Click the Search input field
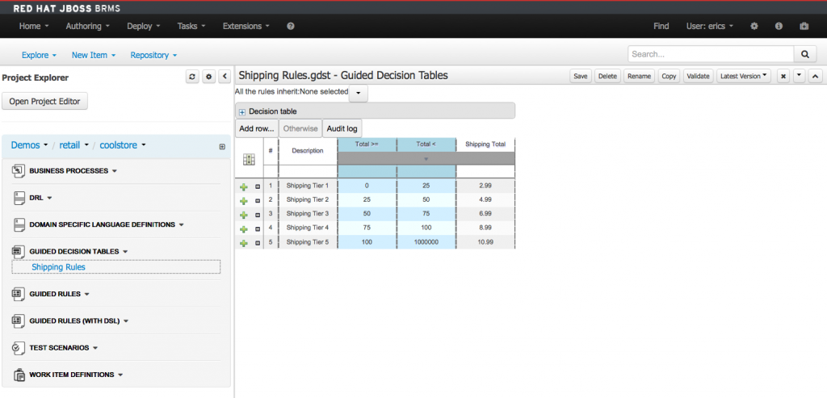 pyautogui.click(x=711, y=54)
